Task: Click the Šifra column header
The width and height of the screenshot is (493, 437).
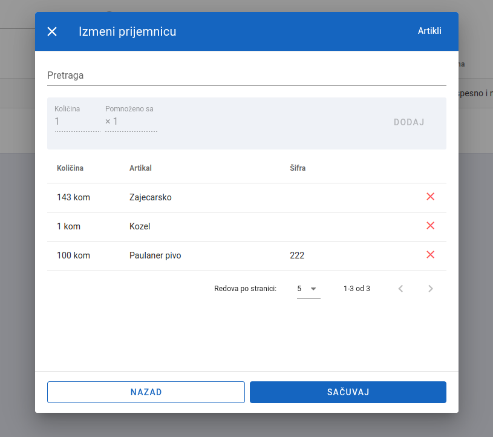Action: click(298, 168)
